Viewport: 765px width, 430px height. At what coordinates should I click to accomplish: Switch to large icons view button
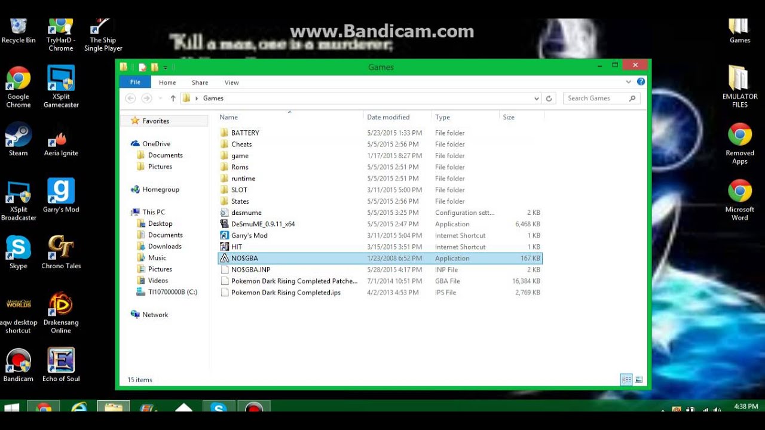click(x=639, y=379)
